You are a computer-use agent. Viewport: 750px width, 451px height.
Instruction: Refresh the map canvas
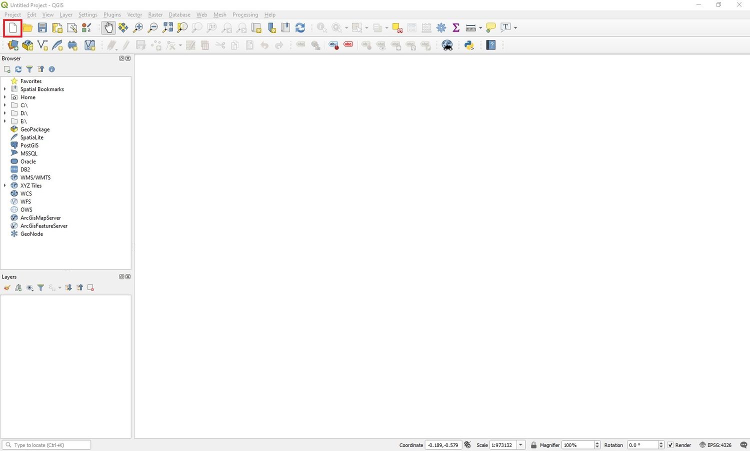300,27
